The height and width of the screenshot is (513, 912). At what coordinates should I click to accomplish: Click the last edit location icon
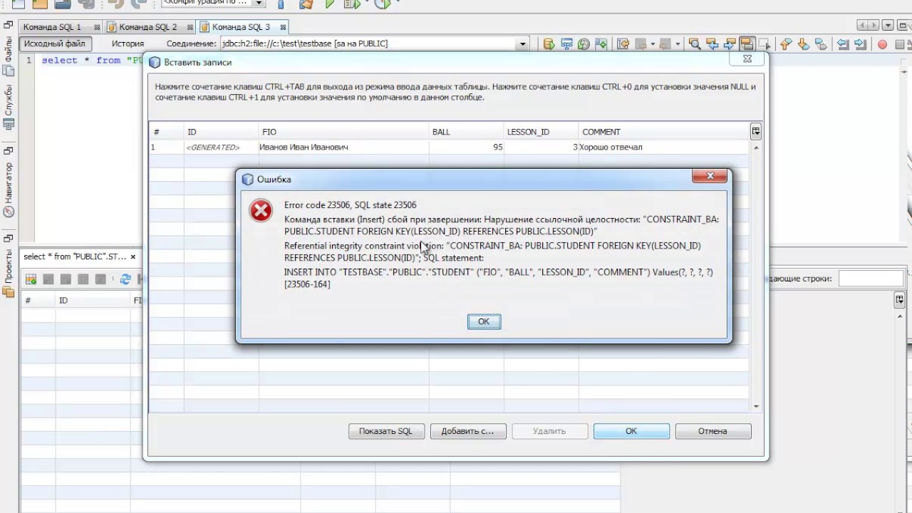[x=623, y=44]
